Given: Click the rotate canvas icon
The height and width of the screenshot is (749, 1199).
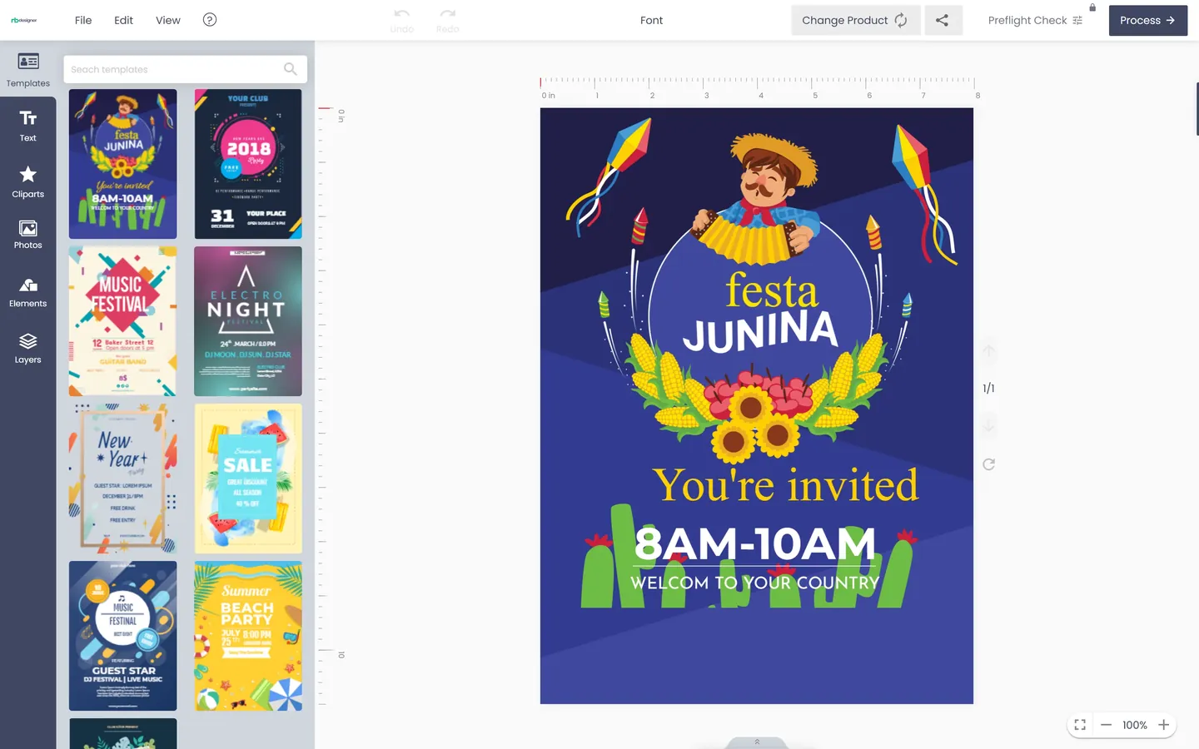Looking at the screenshot, I should (988, 464).
